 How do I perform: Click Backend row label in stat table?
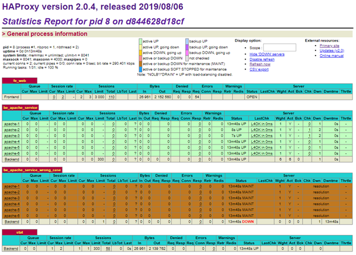pyautogui.click(x=11, y=249)
